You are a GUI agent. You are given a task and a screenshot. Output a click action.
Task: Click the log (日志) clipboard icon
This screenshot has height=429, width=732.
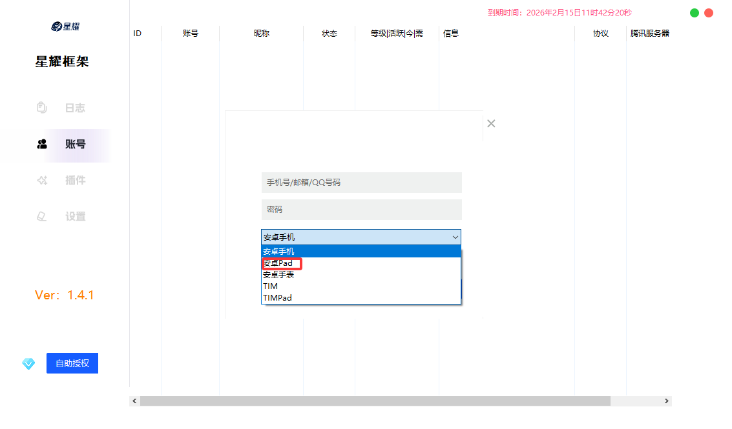[x=42, y=108]
